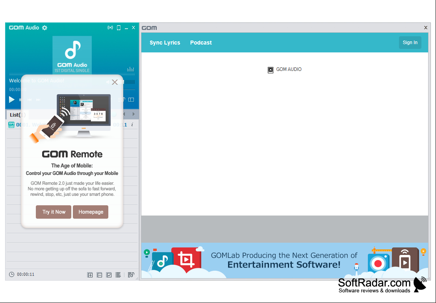
Task: Open GOM Remote Homepage
Action: [91, 212]
